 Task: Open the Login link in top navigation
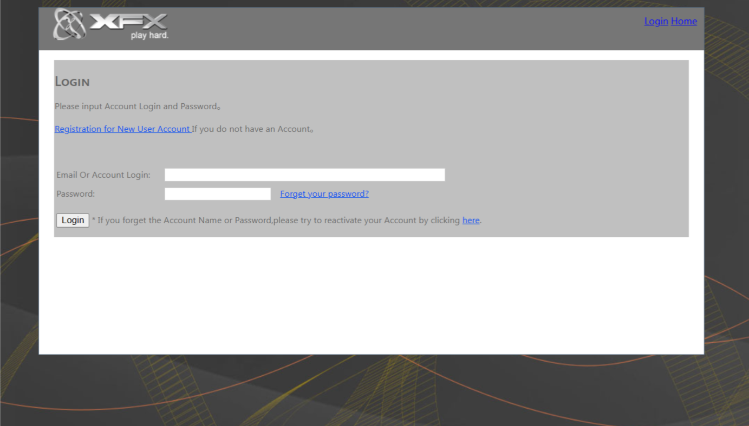656,21
